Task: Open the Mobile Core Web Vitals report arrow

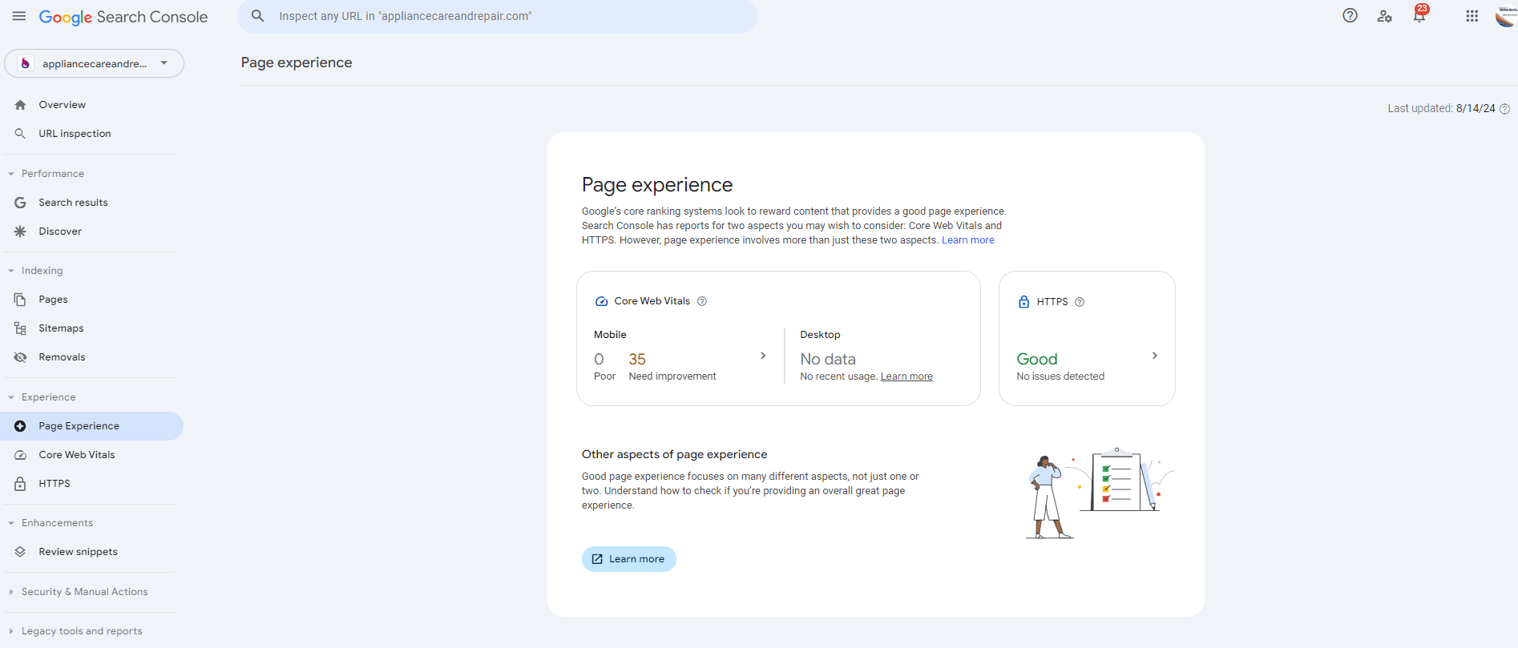Action: 763,356
